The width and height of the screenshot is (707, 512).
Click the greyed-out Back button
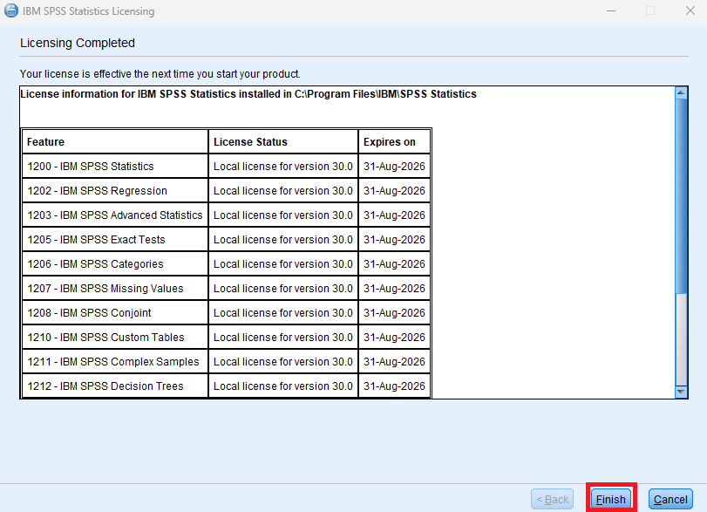[x=552, y=499]
